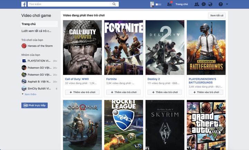Open the Facebook logo home icon

(24, 4)
